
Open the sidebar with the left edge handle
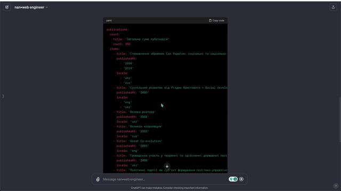[3, 96]
